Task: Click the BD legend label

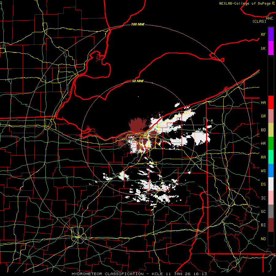Action: 263,130
